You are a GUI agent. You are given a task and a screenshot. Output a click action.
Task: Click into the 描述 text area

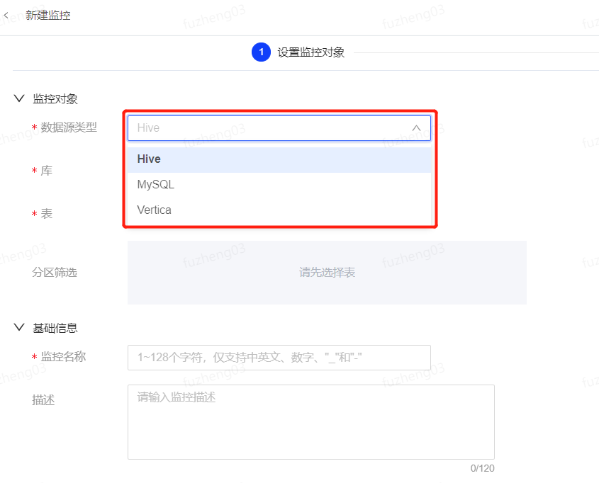310,422
